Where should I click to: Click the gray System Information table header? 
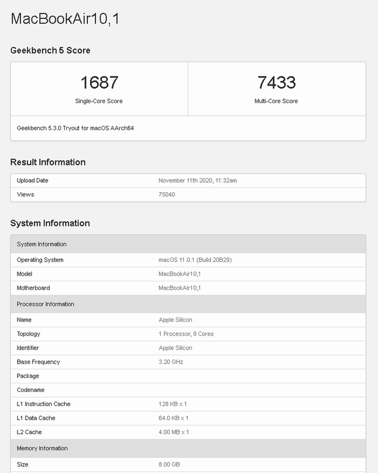point(188,244)
